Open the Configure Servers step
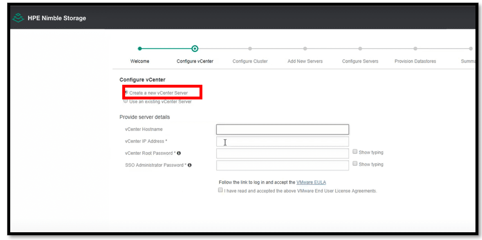Viewport: 482px width, 240px height. (x=360, y=61)
